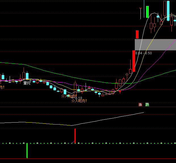Click the 8.04 - 8.50 gap label
Image resolution: width=176 pixels, height=163 pixels.
coord(144,53)
